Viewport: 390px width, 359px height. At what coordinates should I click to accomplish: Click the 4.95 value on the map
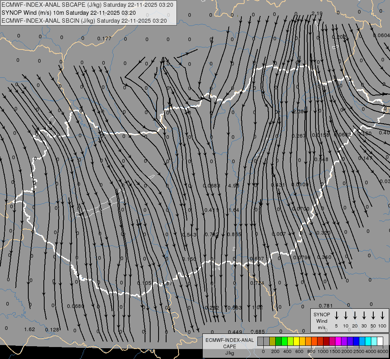click(x=233, y=185)
